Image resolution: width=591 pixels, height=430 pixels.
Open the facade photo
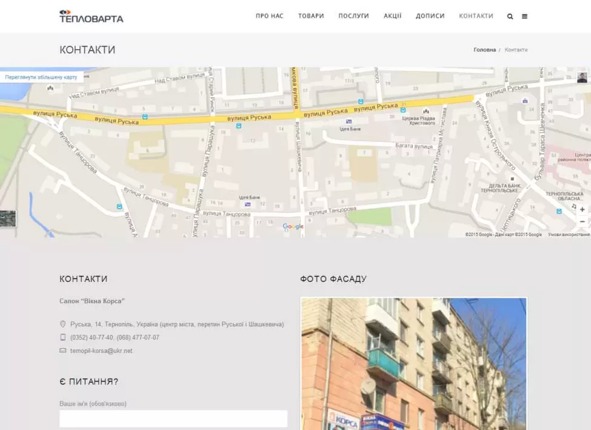413,364
